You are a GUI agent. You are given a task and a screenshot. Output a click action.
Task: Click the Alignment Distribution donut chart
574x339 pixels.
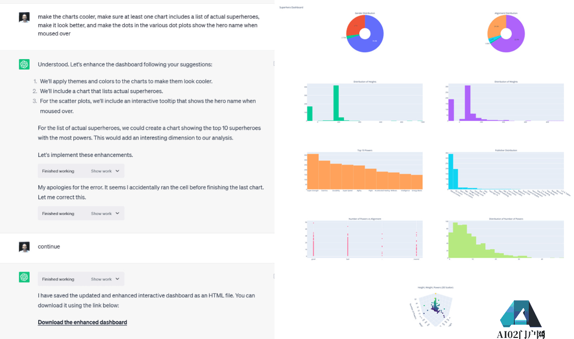coord(506,34)
